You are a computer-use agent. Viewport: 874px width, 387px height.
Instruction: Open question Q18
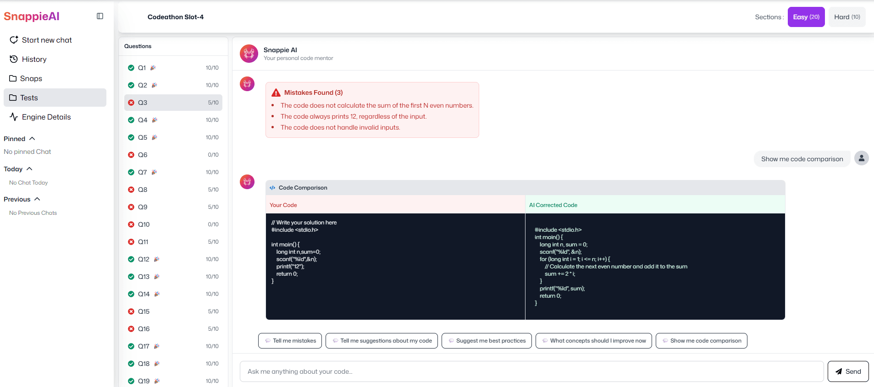(x=173, y=364)
